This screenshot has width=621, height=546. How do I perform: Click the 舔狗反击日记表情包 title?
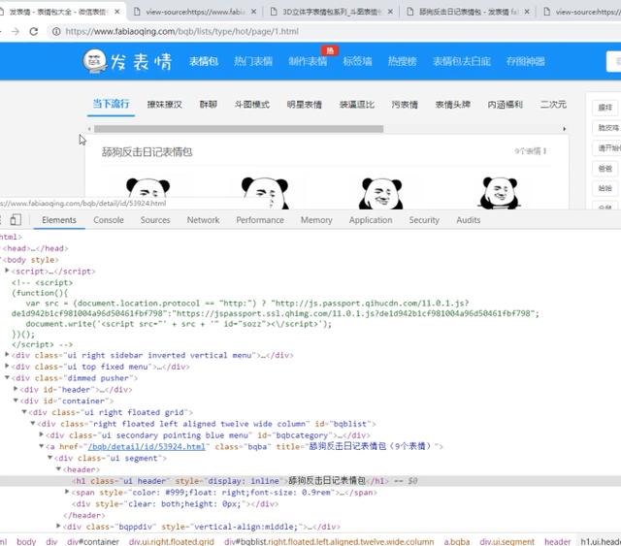click(x=147, y=152)
